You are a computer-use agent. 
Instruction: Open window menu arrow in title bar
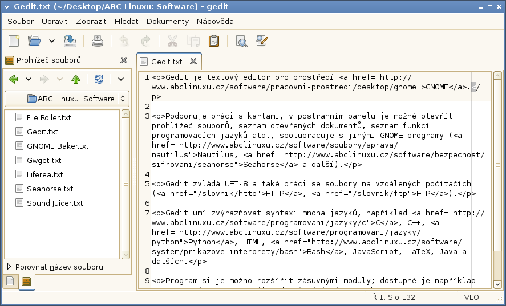pos(6,6)
